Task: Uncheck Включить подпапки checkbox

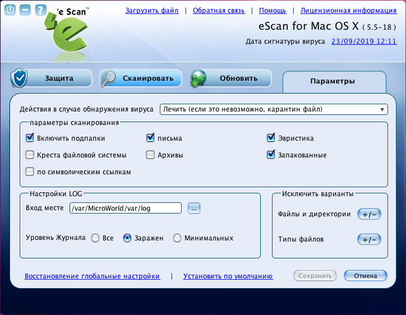Action: point(30,138)
